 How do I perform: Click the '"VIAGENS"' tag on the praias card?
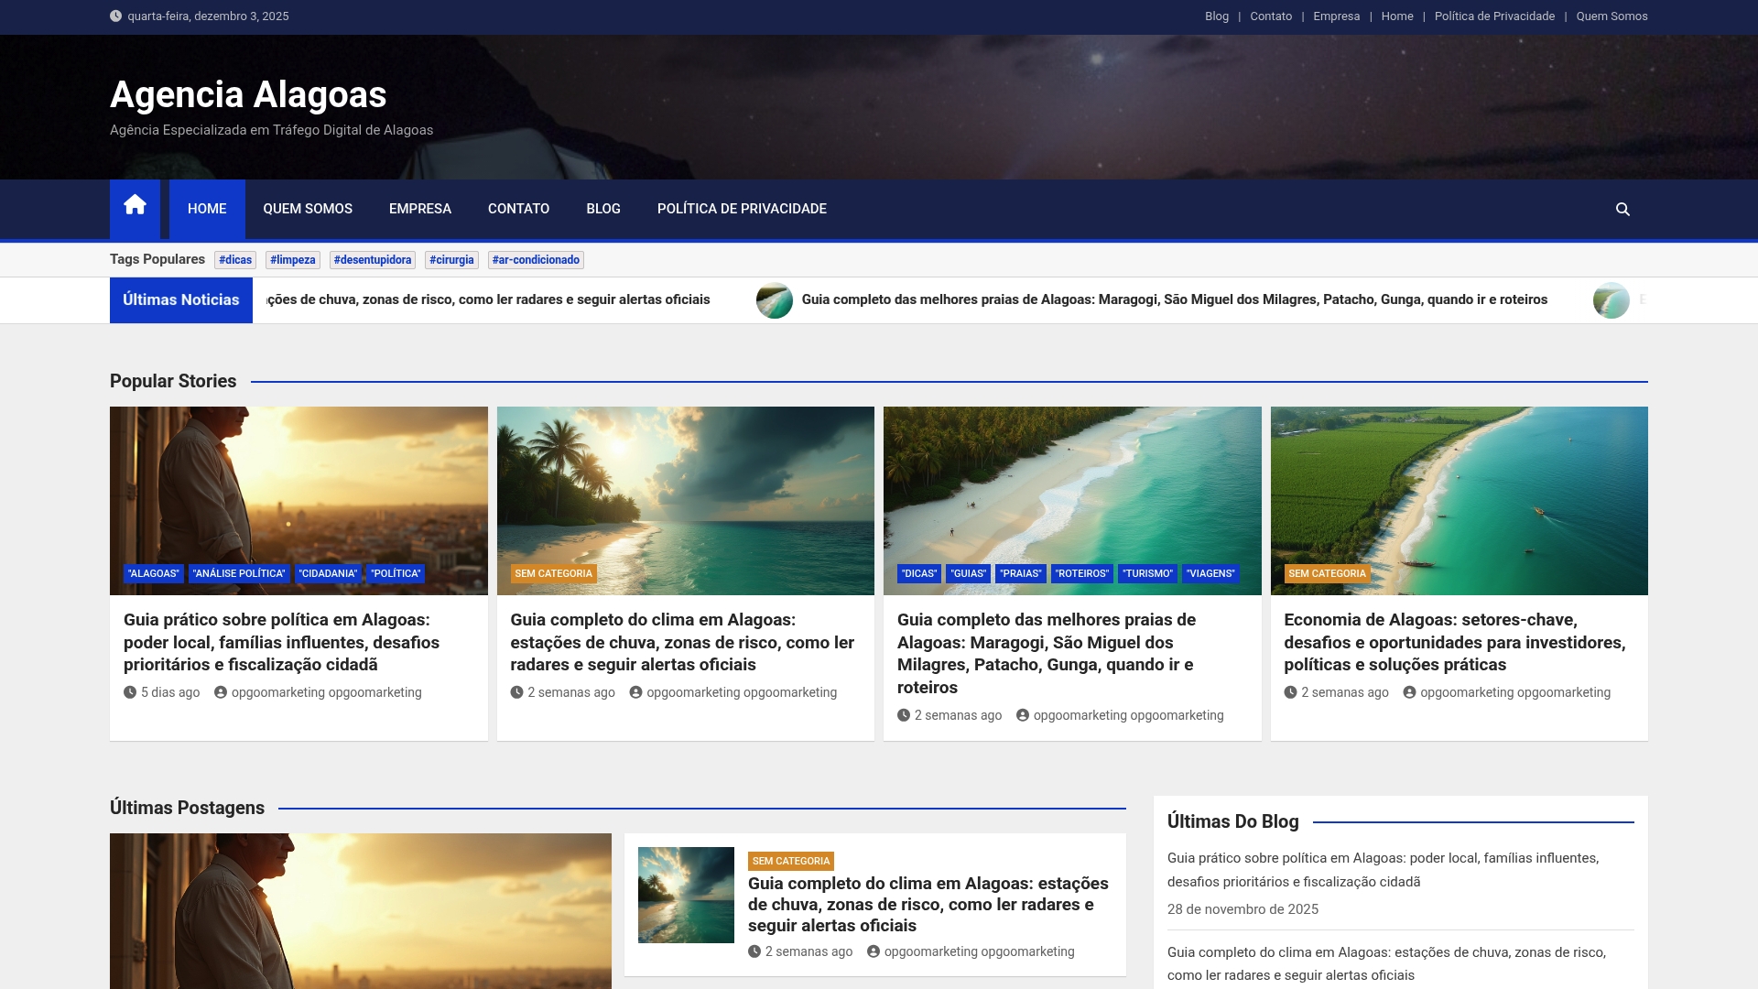(x=1210, y=573)
